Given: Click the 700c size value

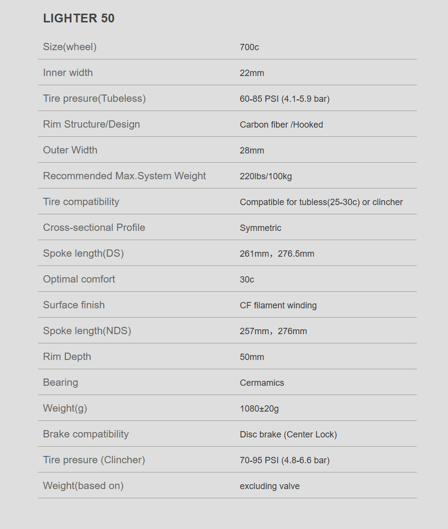Looking at the screenshot, I should (x=249, y=47).
